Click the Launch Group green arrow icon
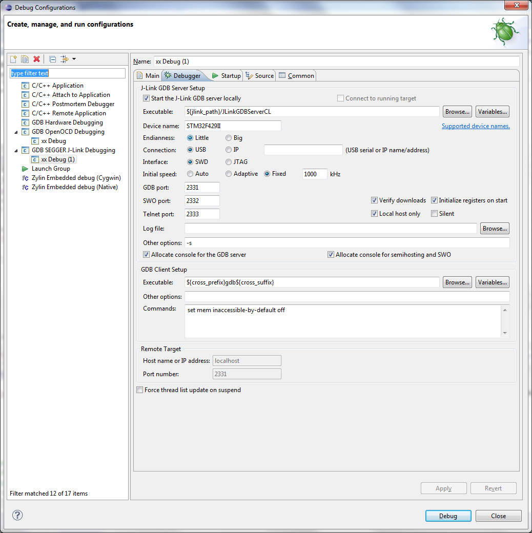 coord(25,169)
